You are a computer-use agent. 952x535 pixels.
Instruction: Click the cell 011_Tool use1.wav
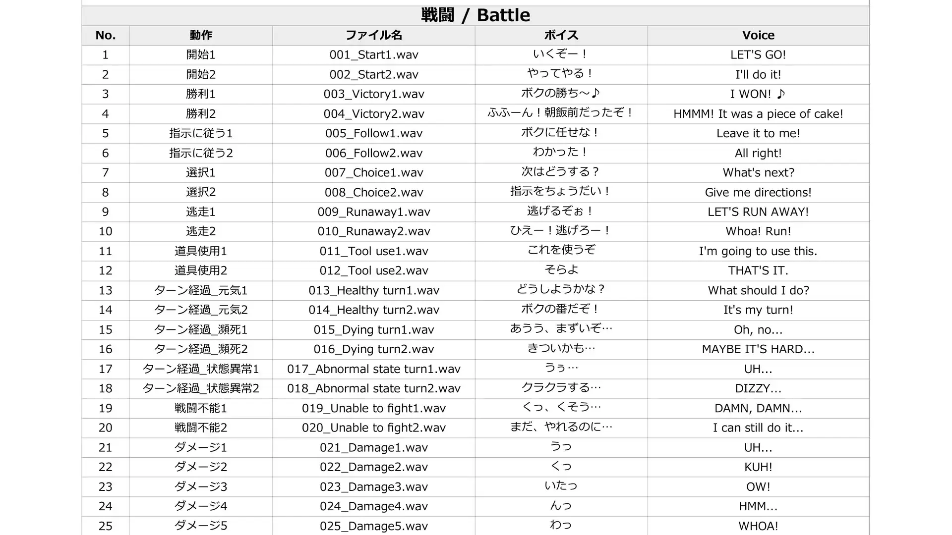tap(374, 251)
